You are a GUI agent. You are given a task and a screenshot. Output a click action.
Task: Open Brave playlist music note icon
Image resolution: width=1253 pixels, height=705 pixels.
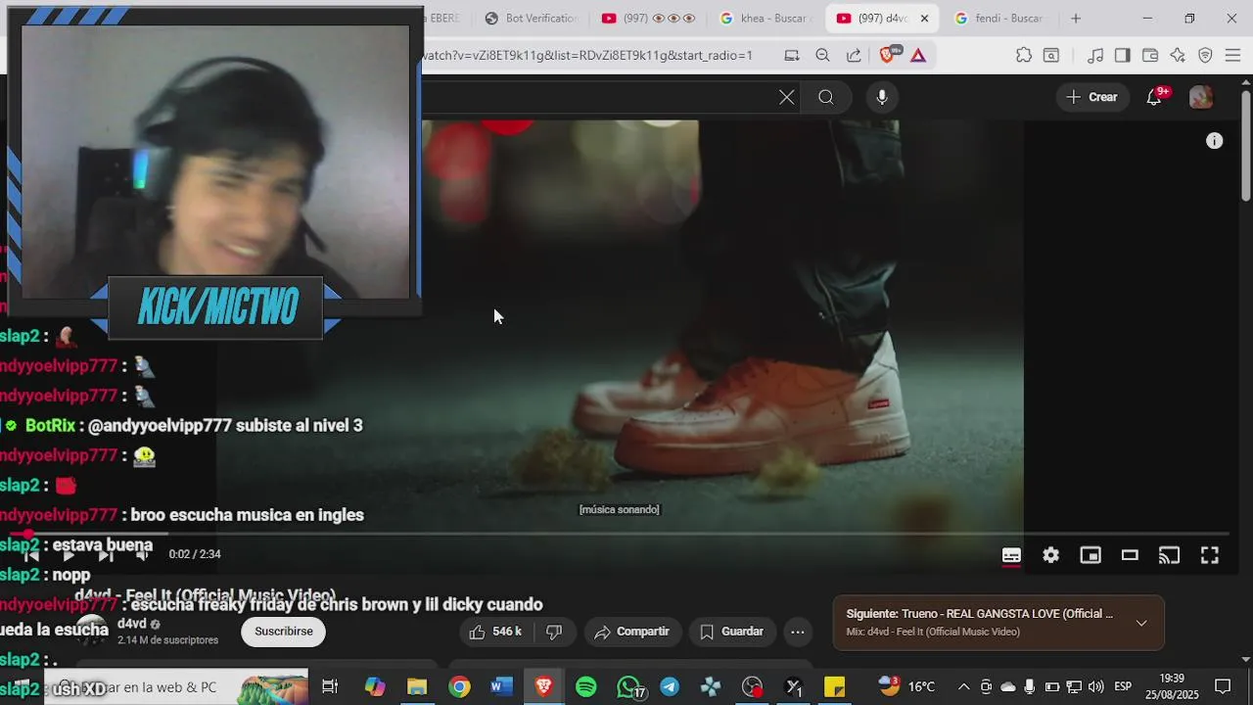[x=1095, y=55]
